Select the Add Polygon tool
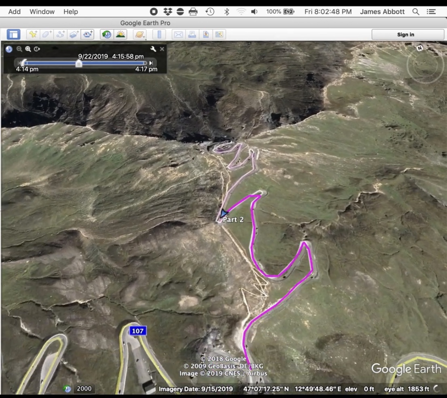The height and width of the screenshot is (398, 447). click(47, 34)
